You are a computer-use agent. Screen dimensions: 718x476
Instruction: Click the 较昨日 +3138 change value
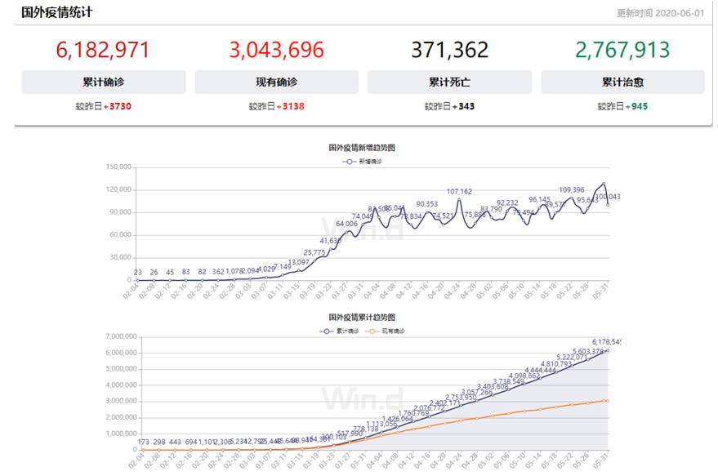277,106
